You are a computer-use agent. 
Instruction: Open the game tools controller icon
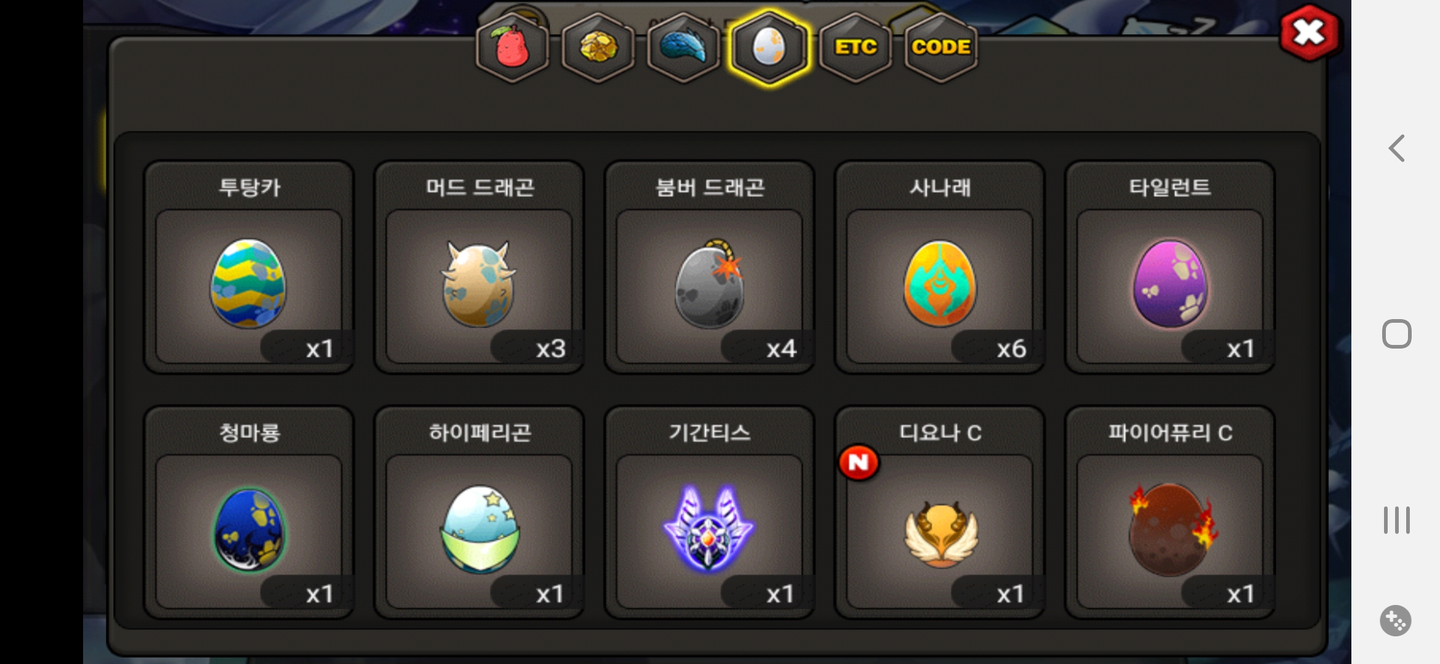click(1396, 620)
